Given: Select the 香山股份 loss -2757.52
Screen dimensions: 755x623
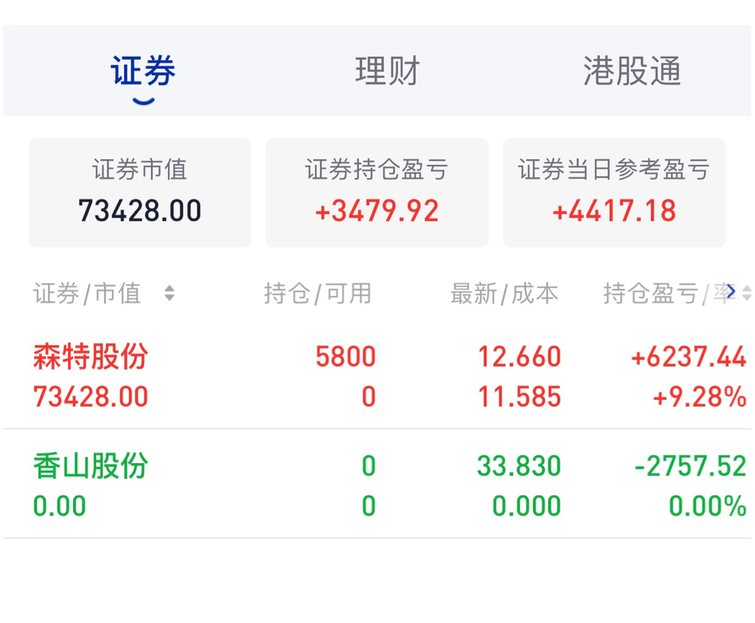Looking at the screenshot, I should [691, 466].
